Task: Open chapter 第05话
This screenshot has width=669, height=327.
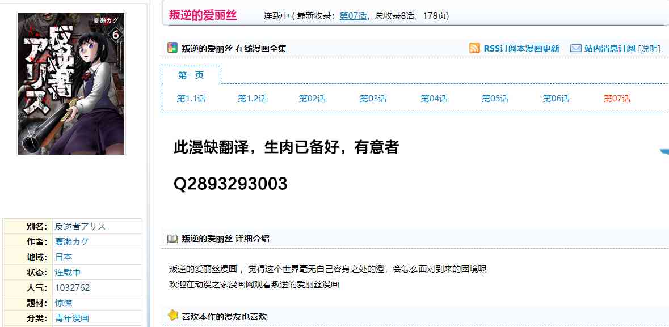Action: (x=495, y=99)
